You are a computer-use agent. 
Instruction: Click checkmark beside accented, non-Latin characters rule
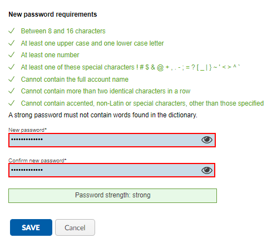(12, 103)
